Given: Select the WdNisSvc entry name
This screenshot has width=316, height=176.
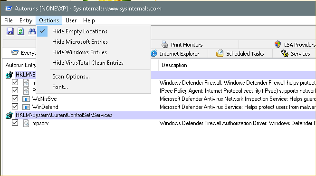Looking at the screenshot, I should (44, 99).
